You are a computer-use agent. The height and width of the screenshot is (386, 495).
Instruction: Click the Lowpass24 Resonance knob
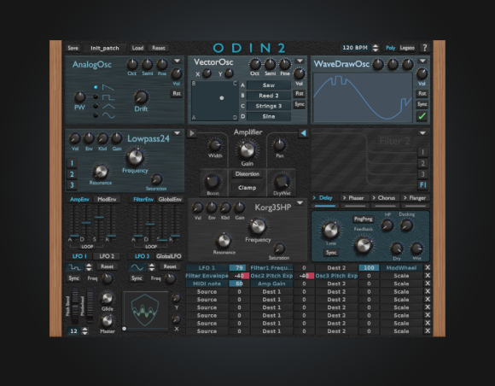click(x=101, y=172)
